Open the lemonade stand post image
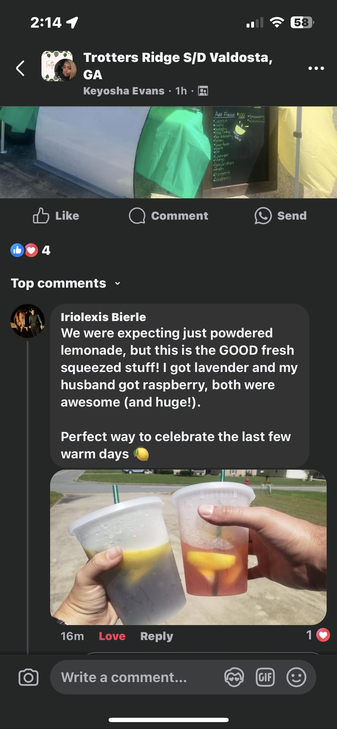This screenshot has width=337, height=729. point(168,152)
